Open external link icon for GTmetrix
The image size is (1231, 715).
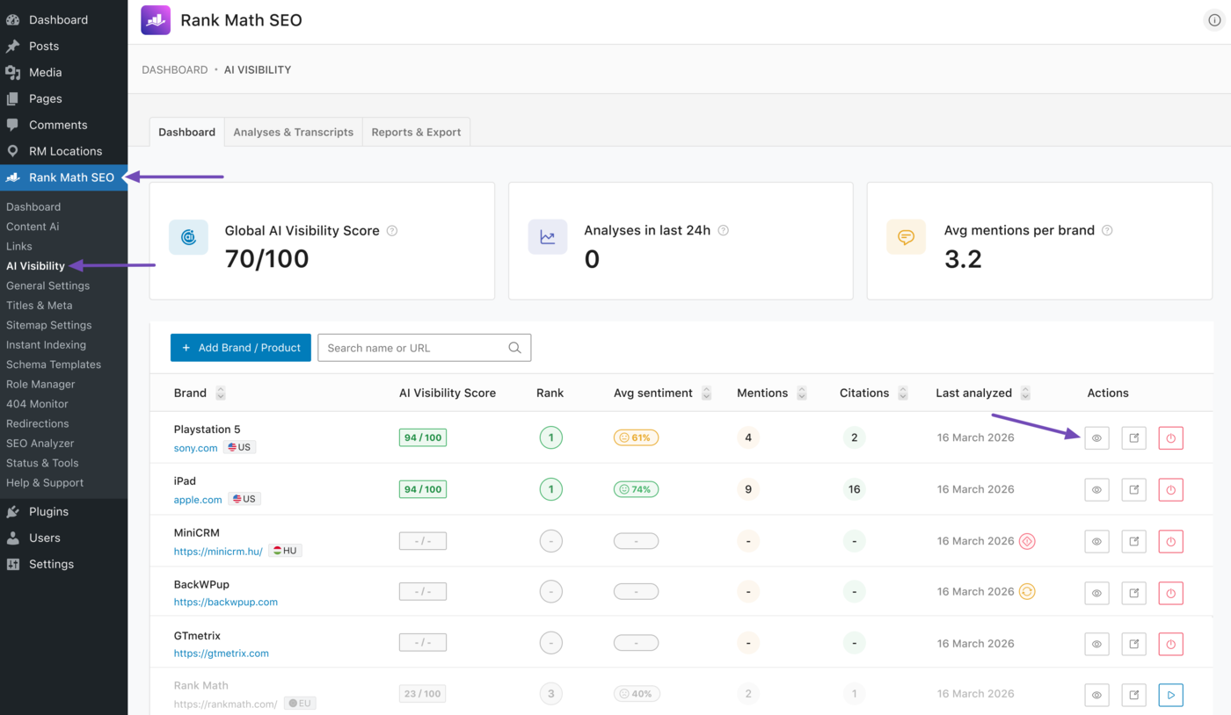[x=1134, y=644]
